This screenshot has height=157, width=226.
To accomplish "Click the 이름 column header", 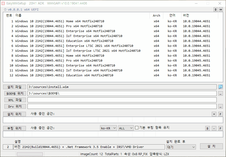I will (x=82, y=16).
